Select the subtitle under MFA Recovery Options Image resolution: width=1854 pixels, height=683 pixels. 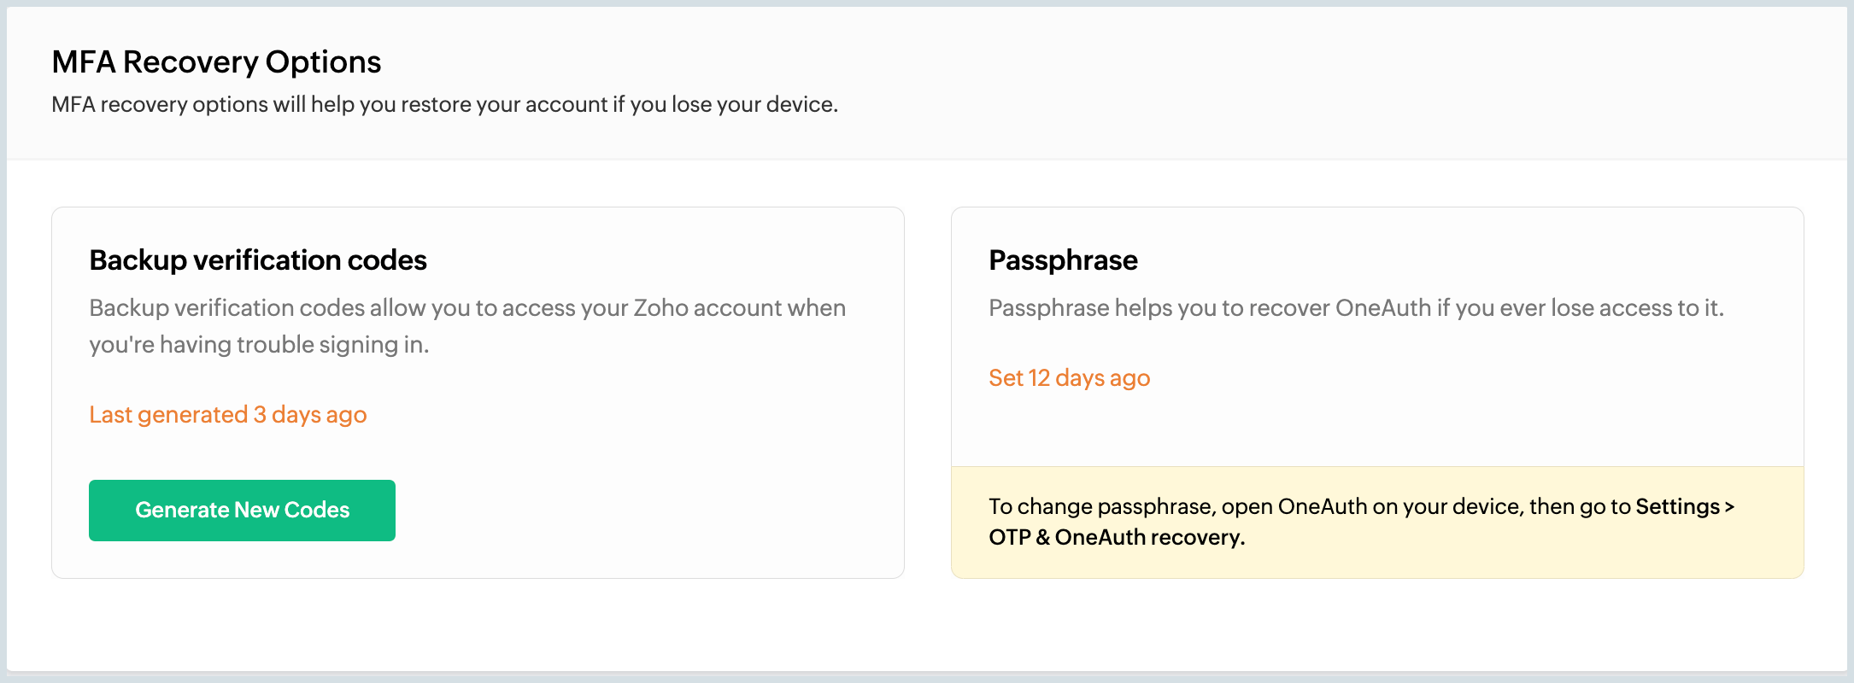coord(444,104)
